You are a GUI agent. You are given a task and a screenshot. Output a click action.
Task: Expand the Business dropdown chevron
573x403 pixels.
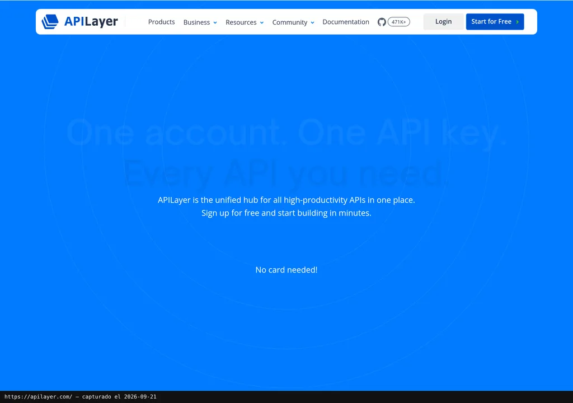click(x=215, y=23)
